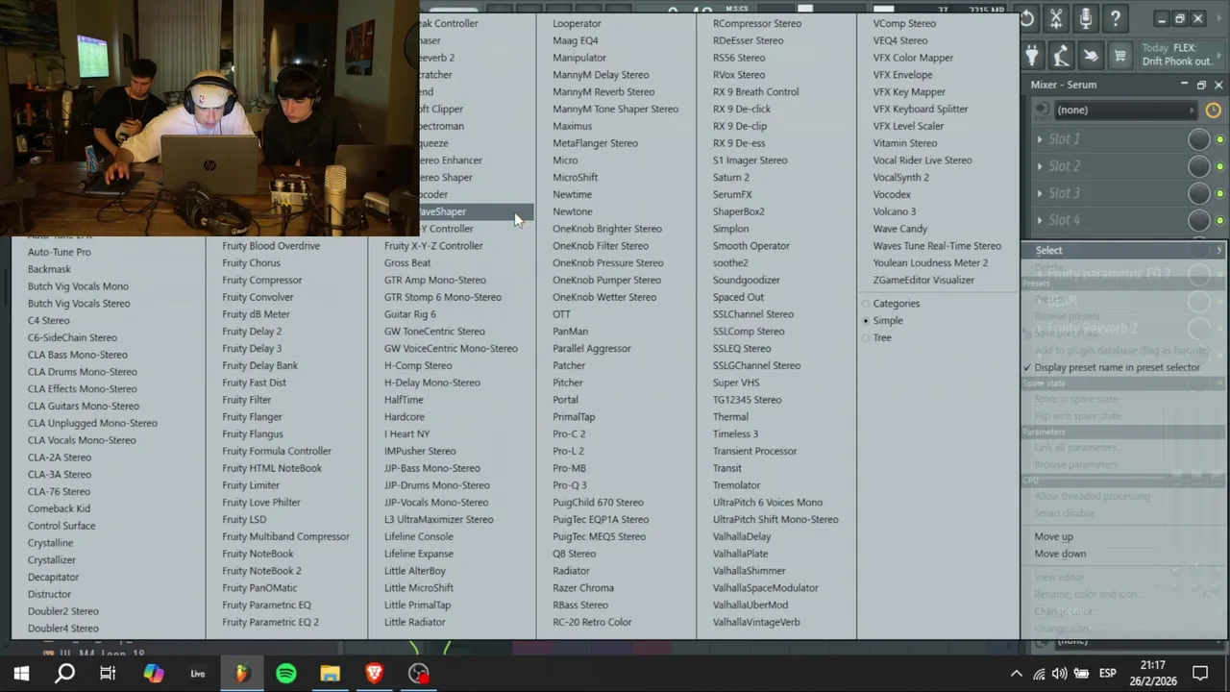This screenshot has width=1230, height=692.
Task: Open File Explorer from the taskbar
Action: click(x=330, y=674)
